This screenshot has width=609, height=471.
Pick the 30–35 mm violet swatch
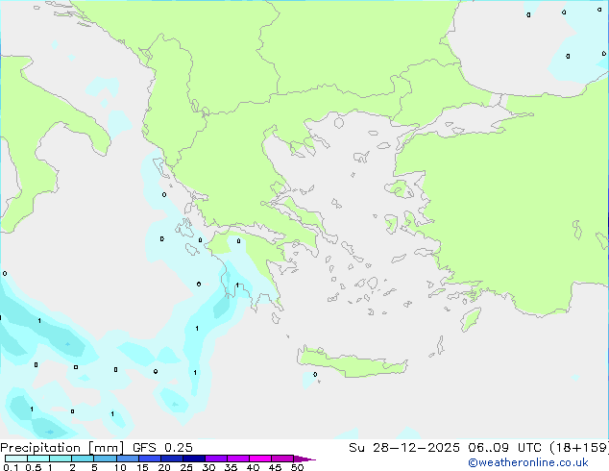pos(216,459)
